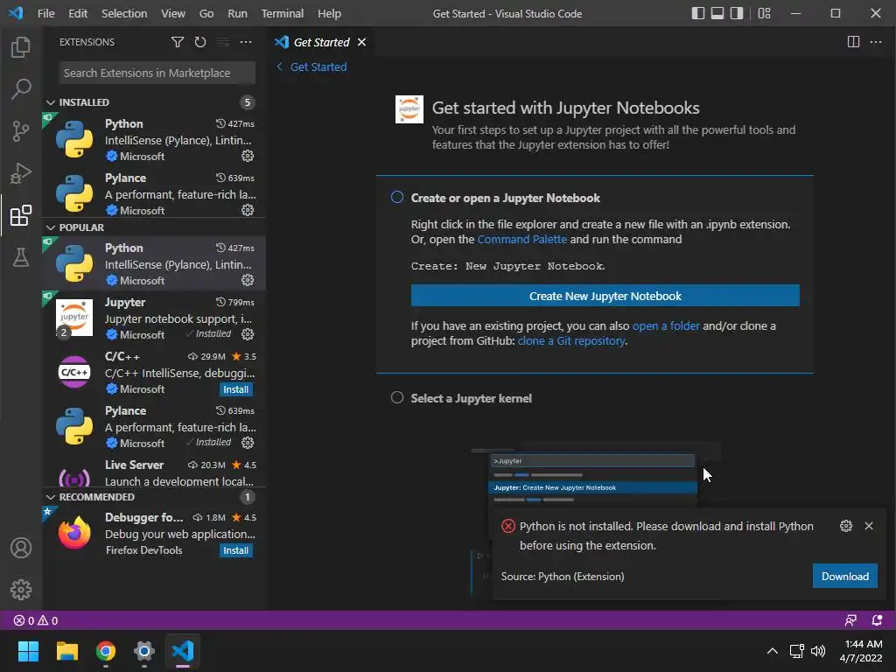Open the manage gear for installed Python extension
Image resolution: width=896 pixels, height=672 pixels.
(248, 156)
